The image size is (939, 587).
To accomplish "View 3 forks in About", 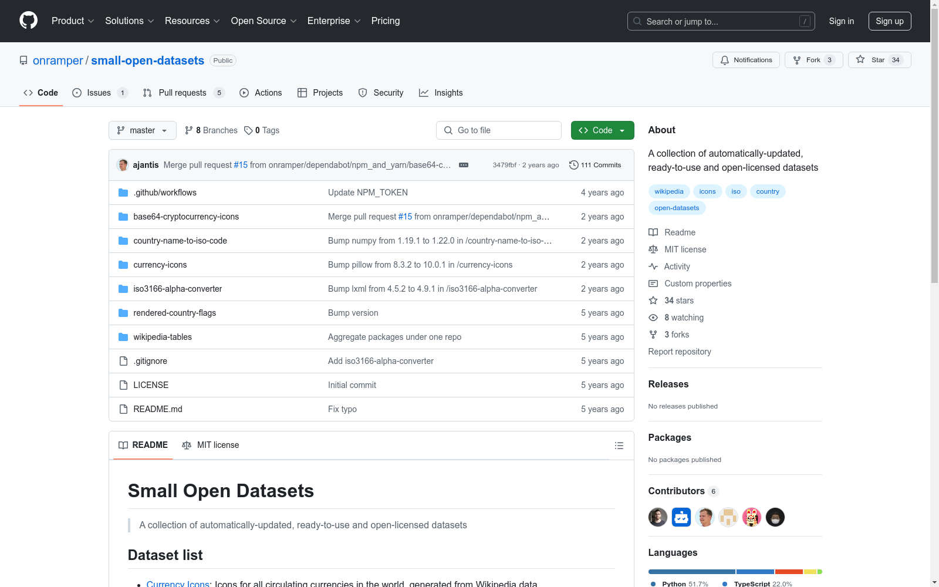I will 669,335.
